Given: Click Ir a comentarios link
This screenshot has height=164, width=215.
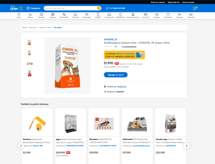Looking at the screenshot, I should click(x=129, y=47).
